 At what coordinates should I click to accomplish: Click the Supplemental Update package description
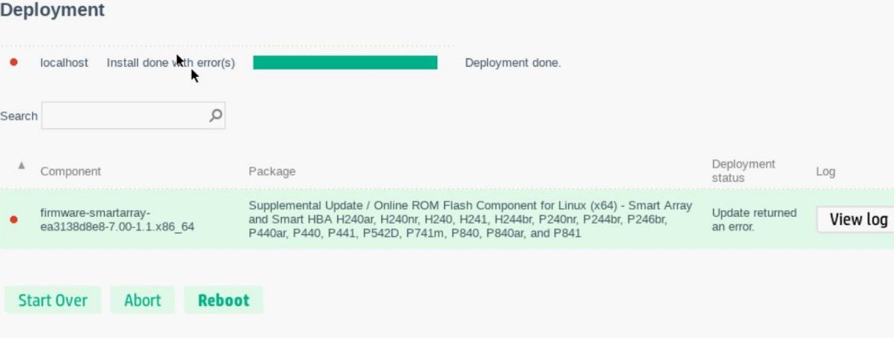pos(470,219)
